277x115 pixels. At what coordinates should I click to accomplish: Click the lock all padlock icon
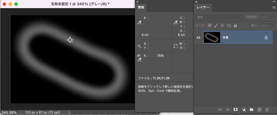coord(235,25)
